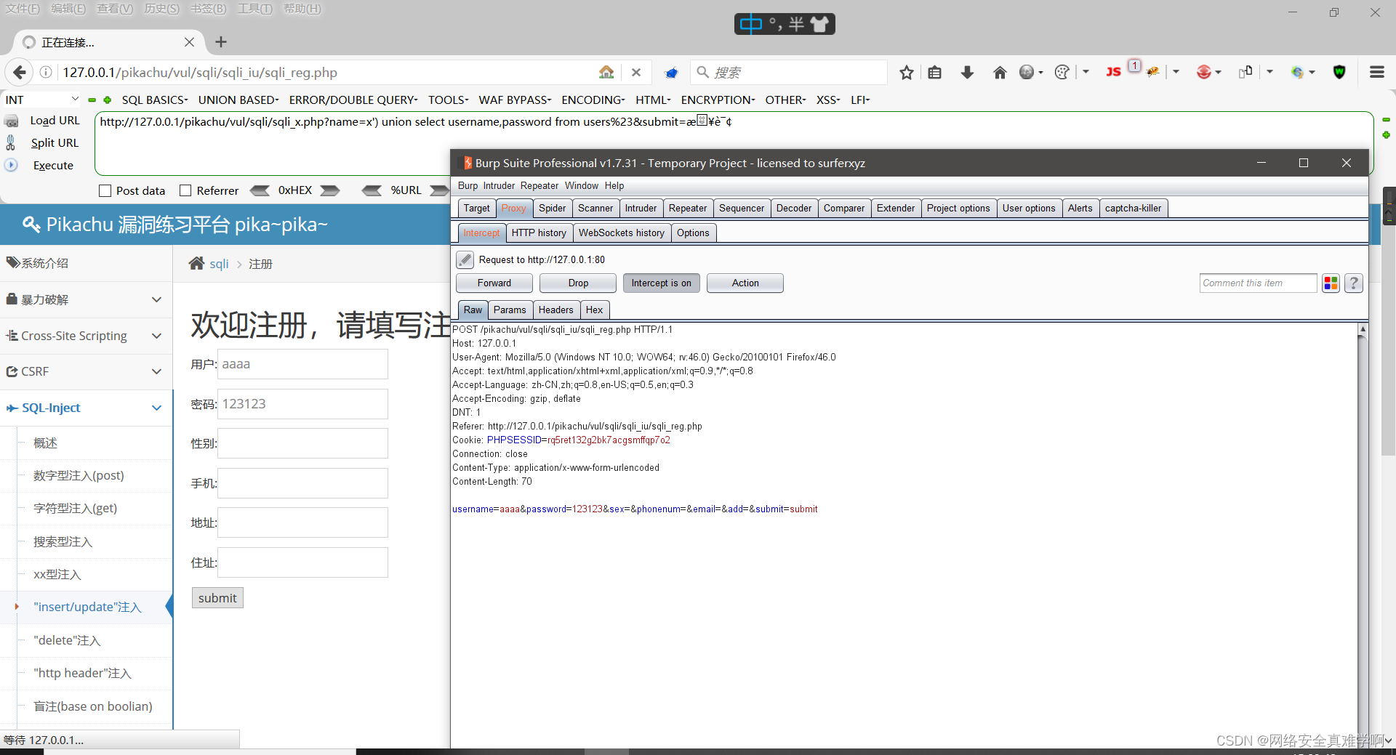Click the HackBar green plus icon
The height and width of the screenshot is (755, 1396).
pos(108,100)
